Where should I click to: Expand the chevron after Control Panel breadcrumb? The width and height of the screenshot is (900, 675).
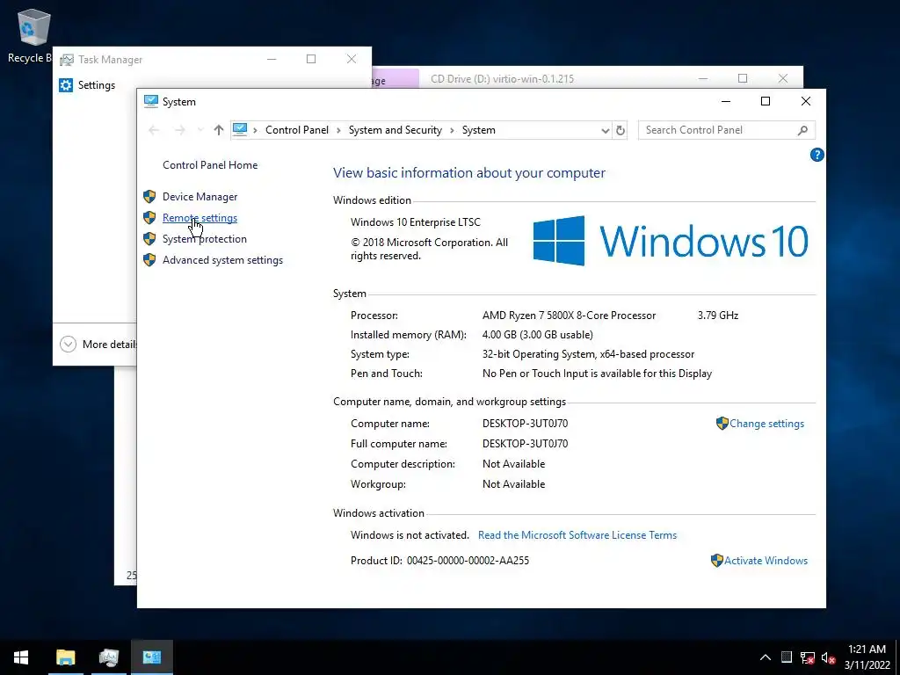tap(338, 131)
